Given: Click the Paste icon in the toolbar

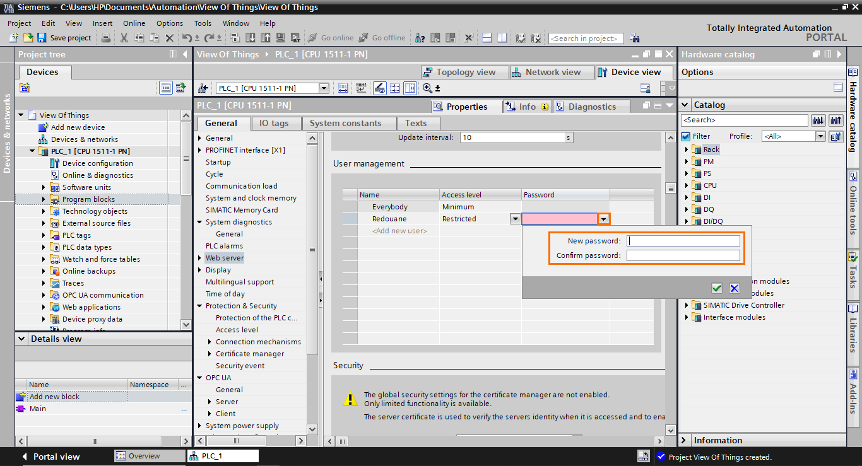Looking at the screenshot, I should click(154, 38).
